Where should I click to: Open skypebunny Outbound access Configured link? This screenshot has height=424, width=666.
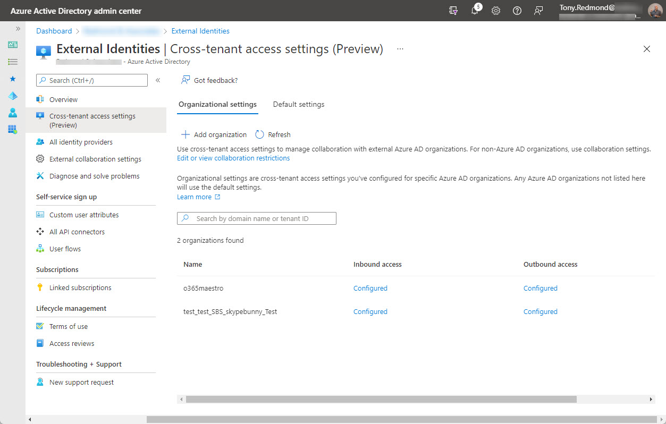(541, 312)
